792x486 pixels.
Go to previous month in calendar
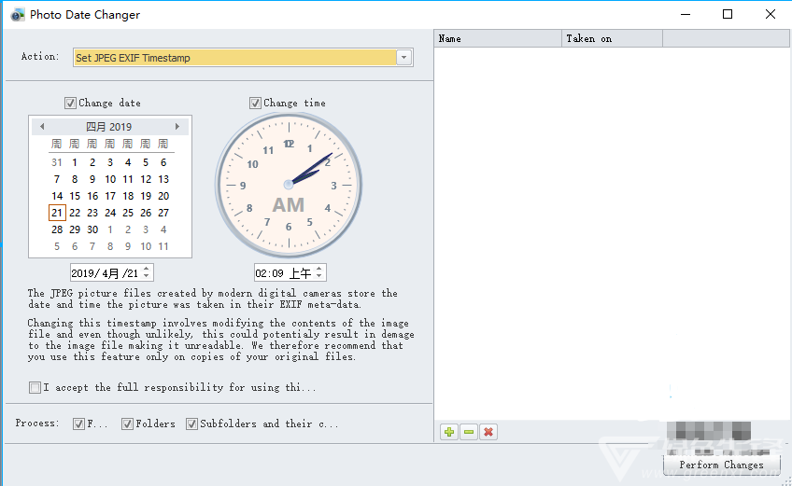(x=42, y=126)
